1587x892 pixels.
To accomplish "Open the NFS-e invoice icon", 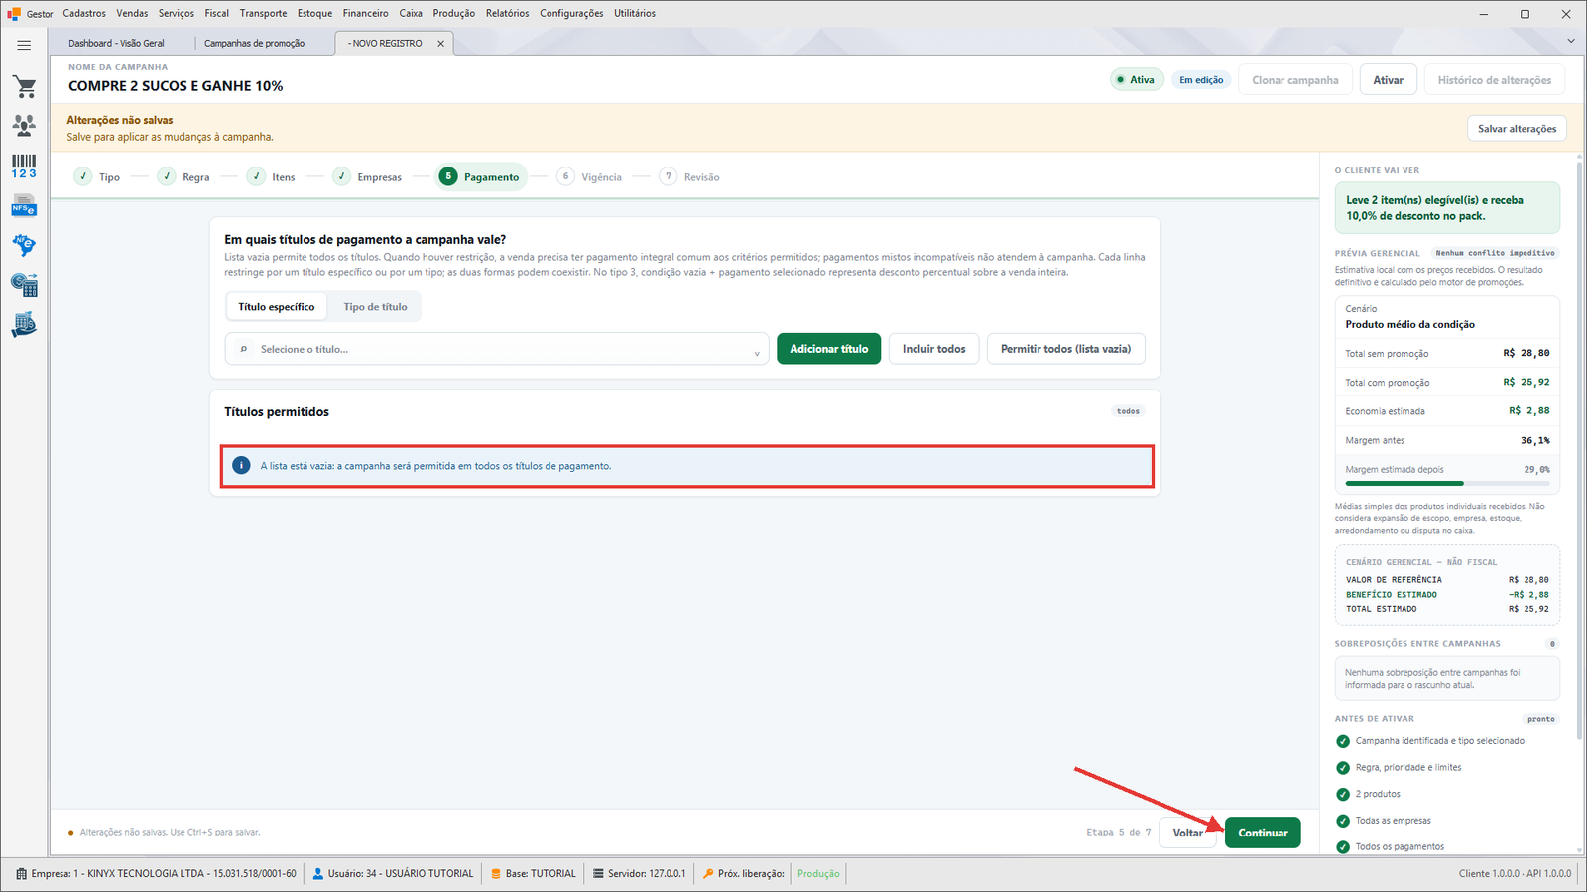I will pyautogui.click(x=24, y=206).
